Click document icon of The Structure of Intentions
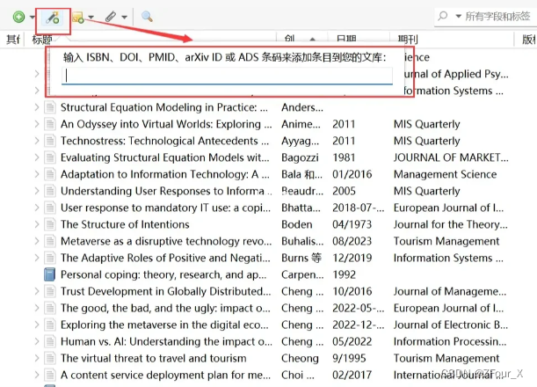The image size is (537, 387). tap(50, 224)
